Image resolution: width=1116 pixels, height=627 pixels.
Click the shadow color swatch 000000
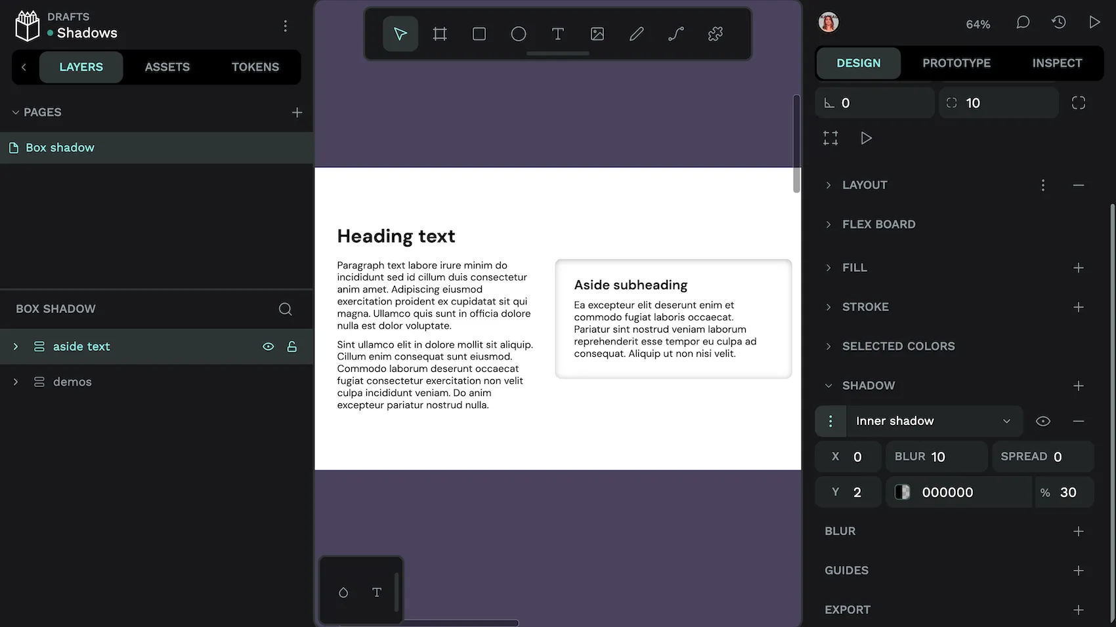point(903,493)
